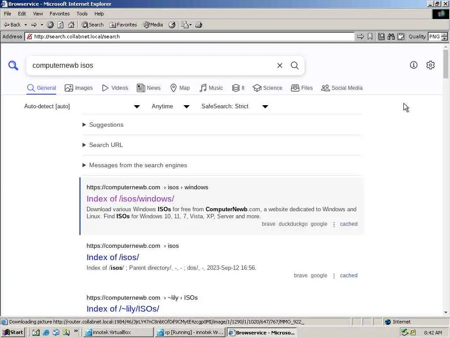Launch Internet Explorer from quick launch
This screenshot has height=338, width=450.
click(x=46, y=332)
